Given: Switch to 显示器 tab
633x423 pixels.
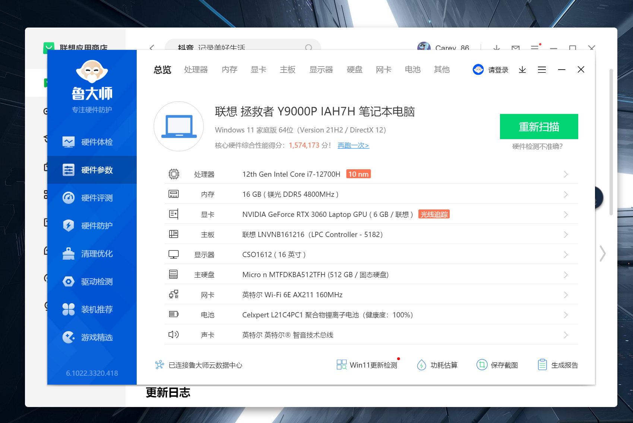Looking at the screenshot, I should [321, 70].
